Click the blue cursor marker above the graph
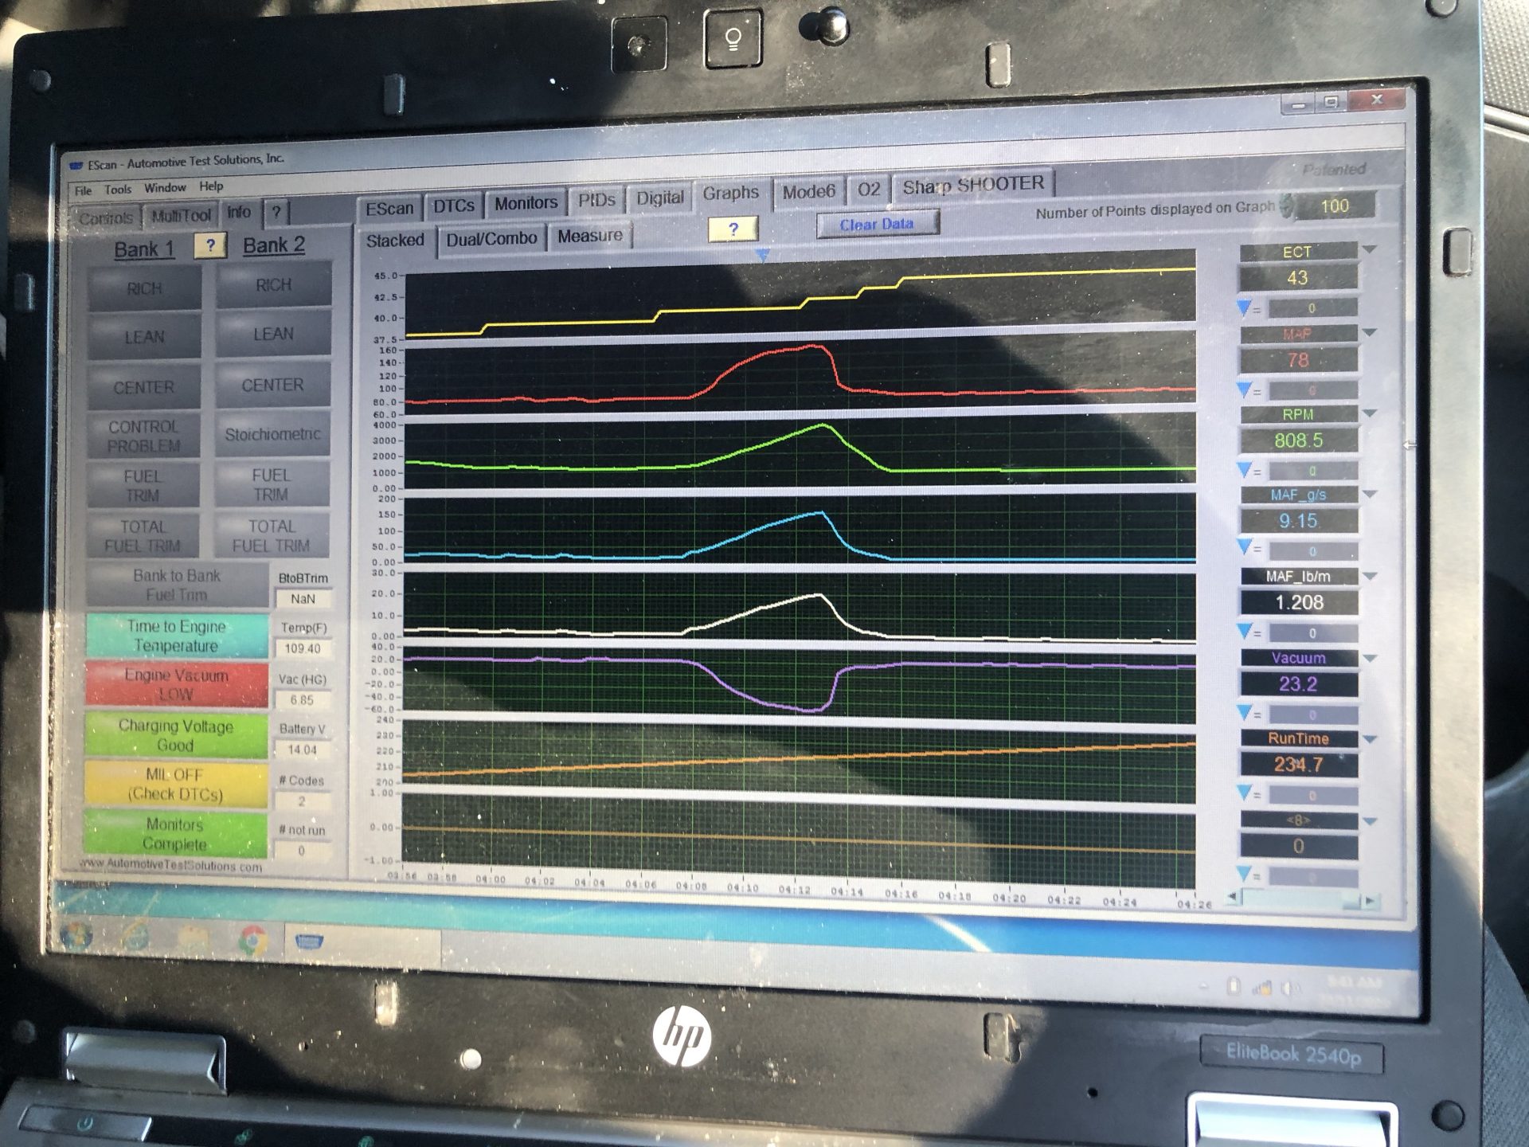The height and width of the screenshot is (1147, 1529). click(x=762, y=255)
